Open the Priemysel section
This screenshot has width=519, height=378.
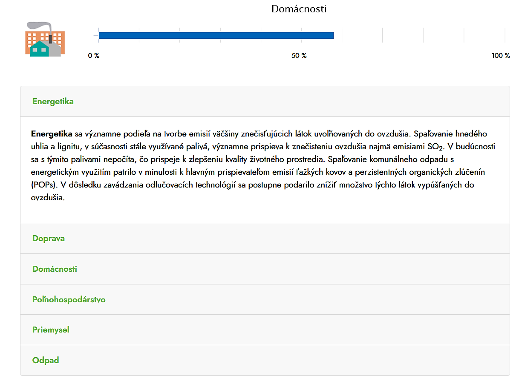[x=51, y=330]
